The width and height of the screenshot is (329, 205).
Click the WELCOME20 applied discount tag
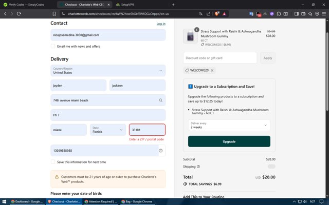coord(199,71)
